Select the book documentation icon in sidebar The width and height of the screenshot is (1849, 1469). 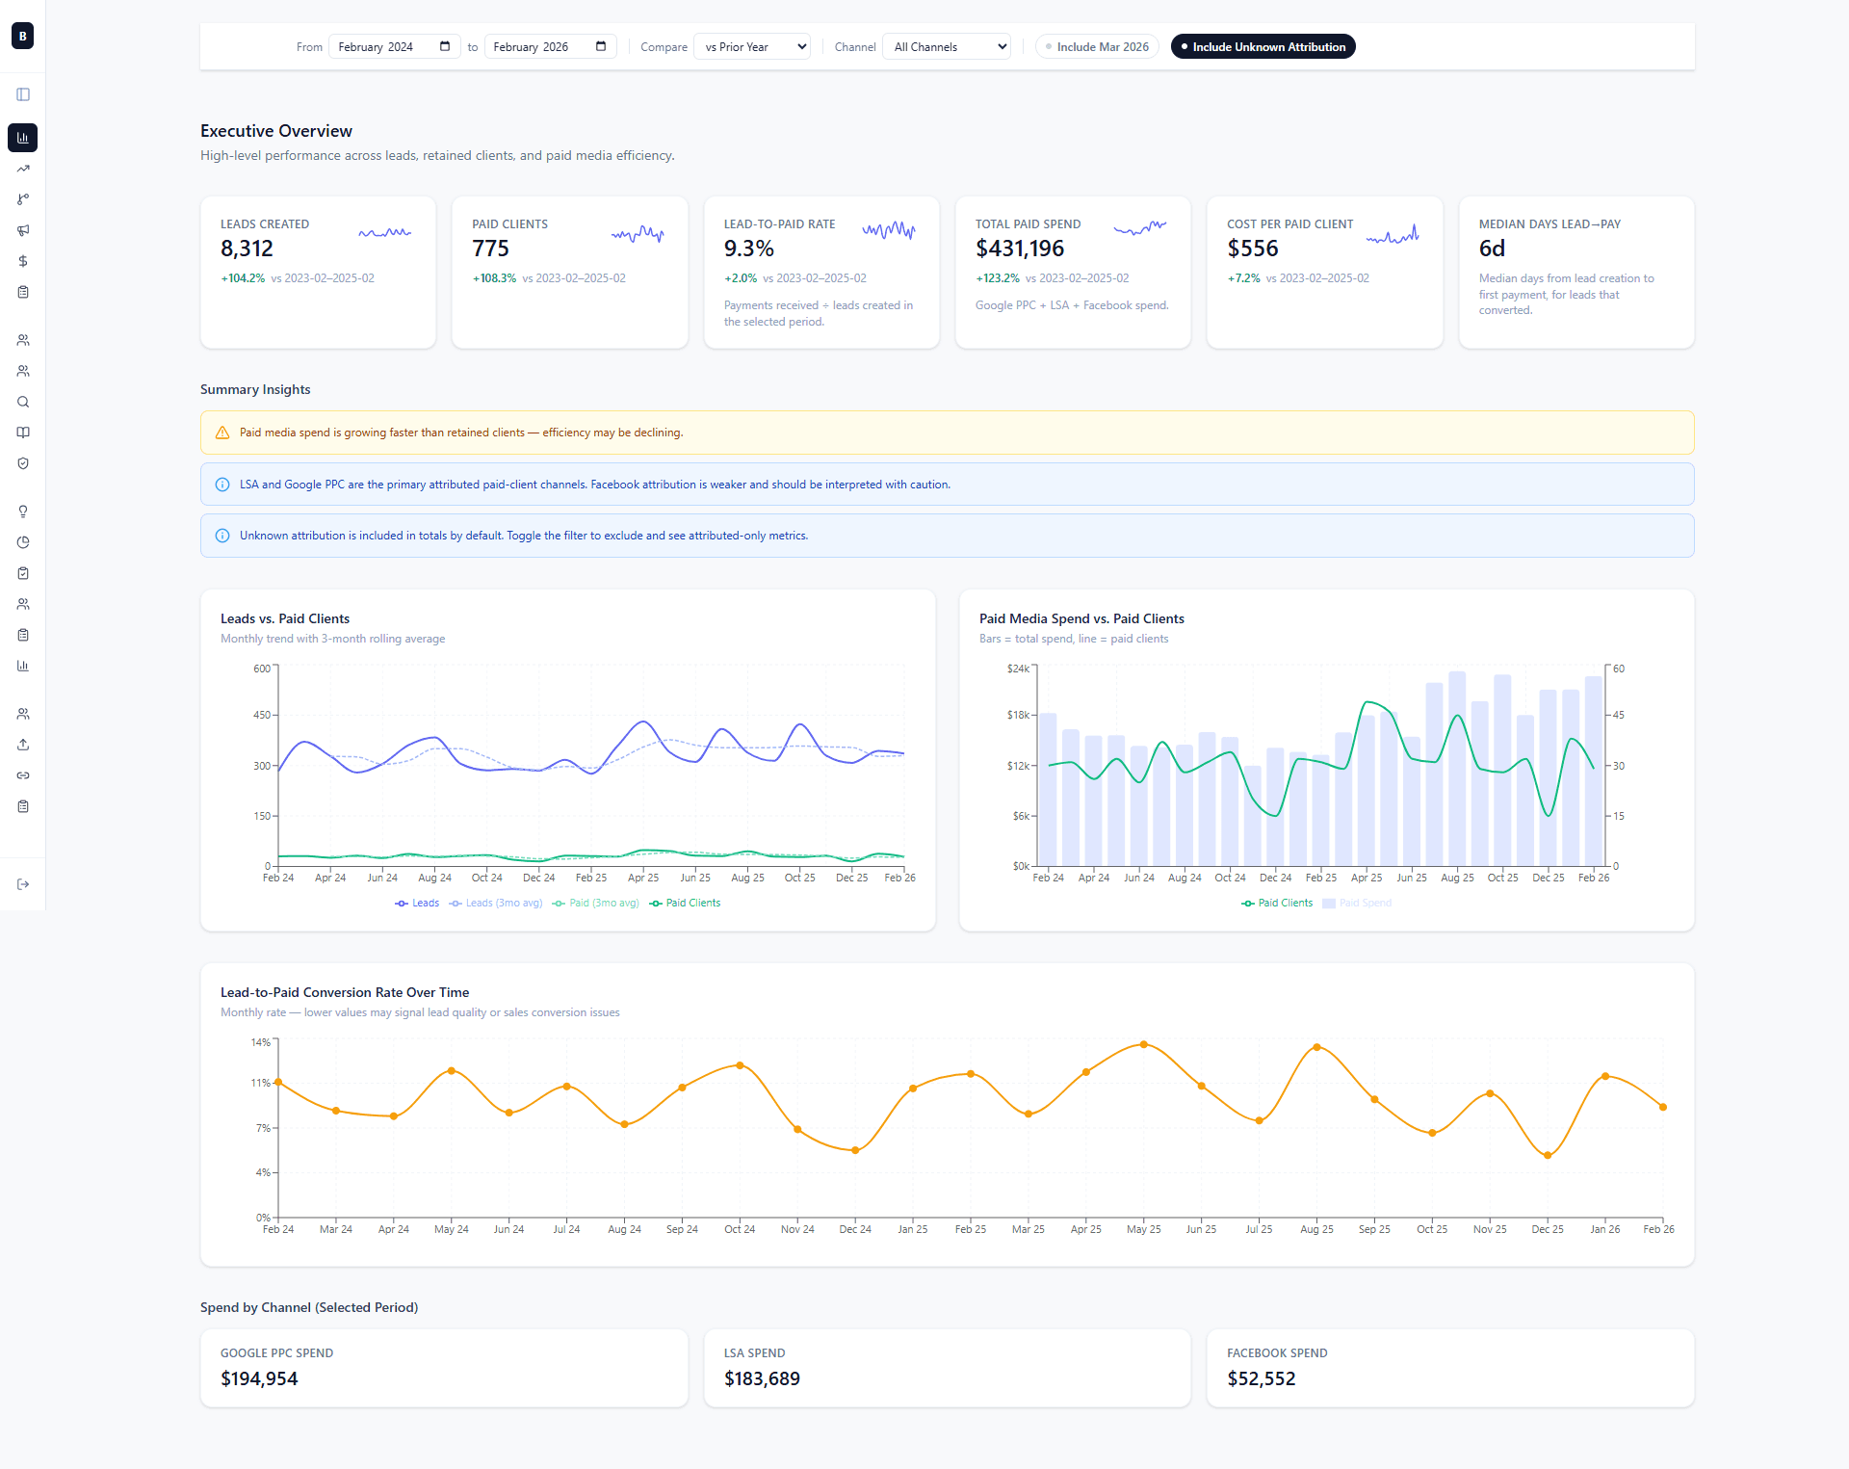[23, 433]
